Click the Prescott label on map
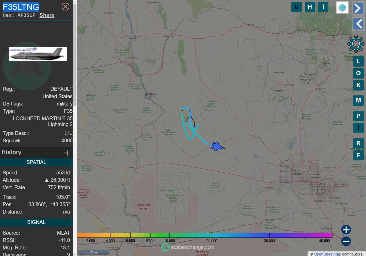The image size is (366, 256). (278, 91)
